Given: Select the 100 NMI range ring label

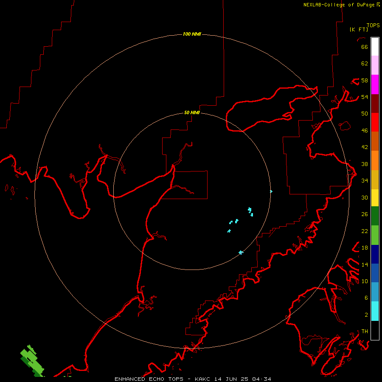Looking at the screenshot, I should [x=192, y=34].
